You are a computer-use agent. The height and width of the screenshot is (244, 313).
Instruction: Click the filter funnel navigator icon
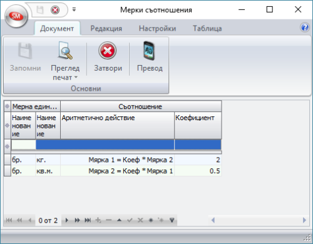pyautogui.click(x=172, y=220)
